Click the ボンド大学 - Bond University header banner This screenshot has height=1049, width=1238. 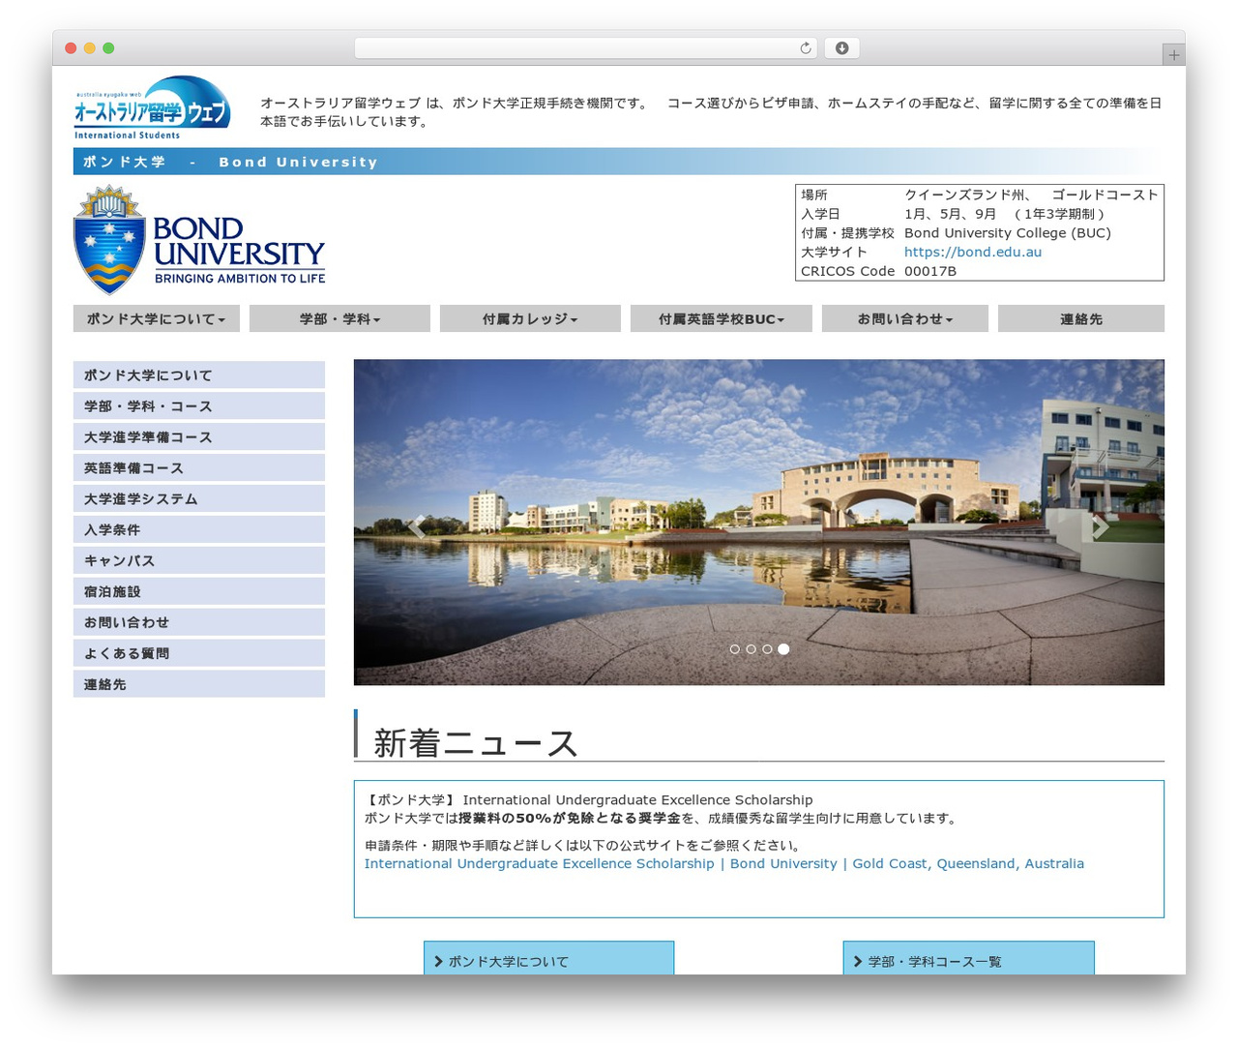click(619, 162)
